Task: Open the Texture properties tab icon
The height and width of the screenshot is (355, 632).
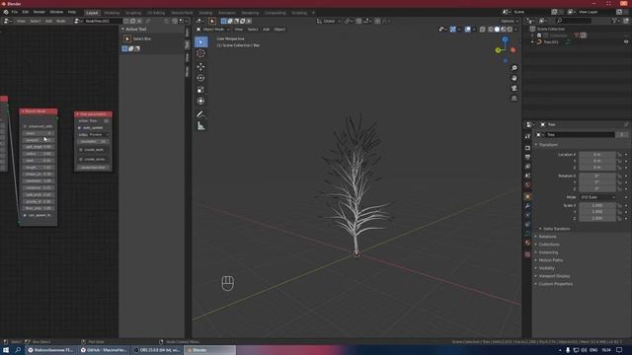Action: click(527, 254)
